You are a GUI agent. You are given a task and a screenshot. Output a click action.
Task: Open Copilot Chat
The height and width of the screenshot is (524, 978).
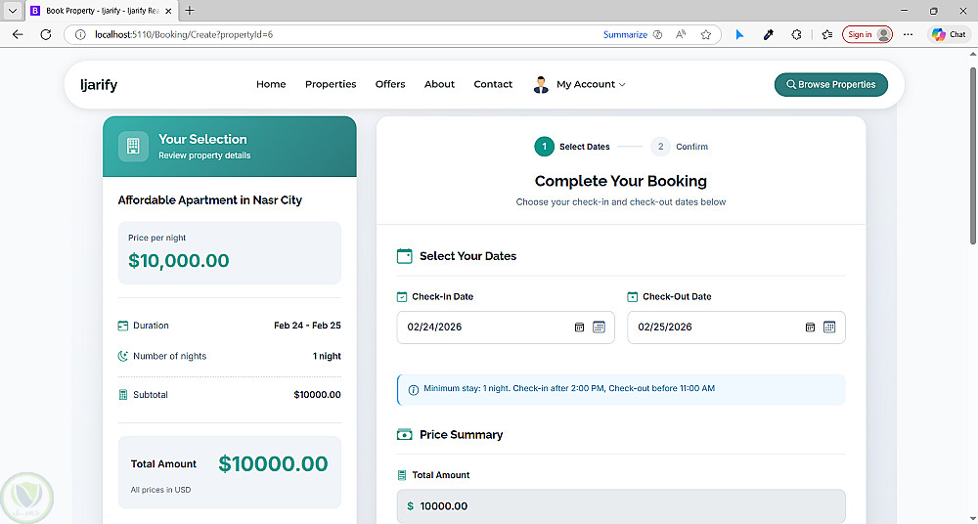point(948,34)
